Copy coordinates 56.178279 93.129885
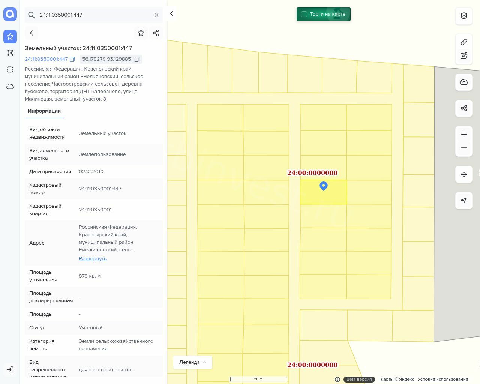Screen dimensions: 480x384 point(137,59)
